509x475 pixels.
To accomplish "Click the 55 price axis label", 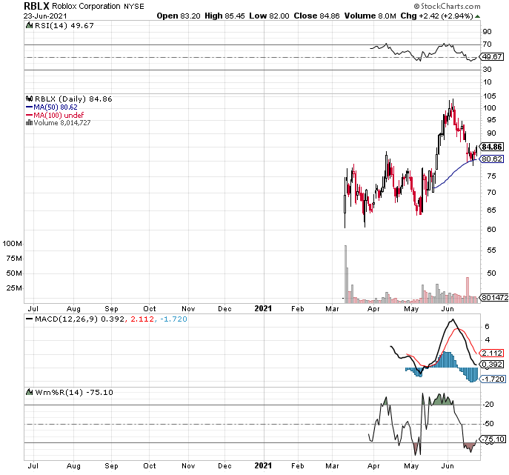I will coord(491,250).
